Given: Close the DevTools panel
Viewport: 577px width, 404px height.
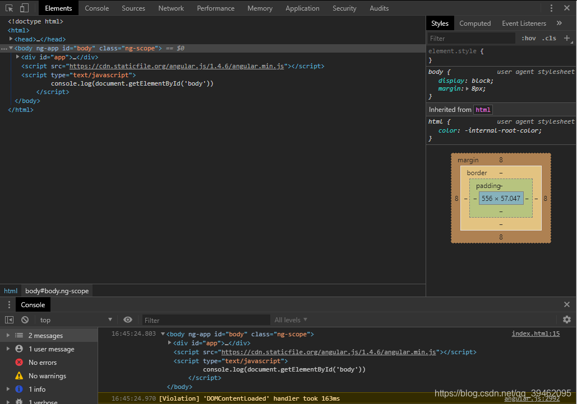Looking at the screenshot, I should 567,8.
